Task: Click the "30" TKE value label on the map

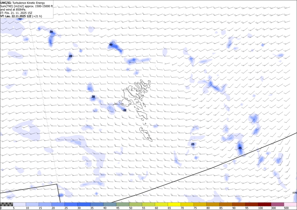Action: [x=51, y=32]
